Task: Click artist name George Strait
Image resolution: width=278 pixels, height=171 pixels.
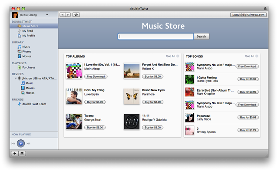Action: click(x=93, y=120)
